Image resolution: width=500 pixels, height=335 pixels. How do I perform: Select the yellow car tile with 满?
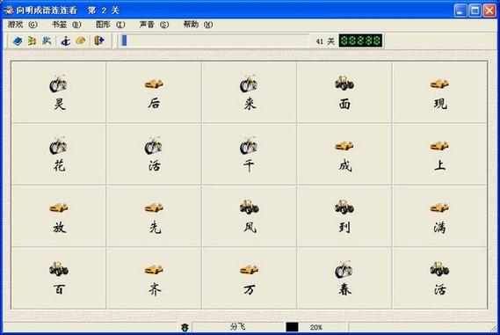pos(439,216)
